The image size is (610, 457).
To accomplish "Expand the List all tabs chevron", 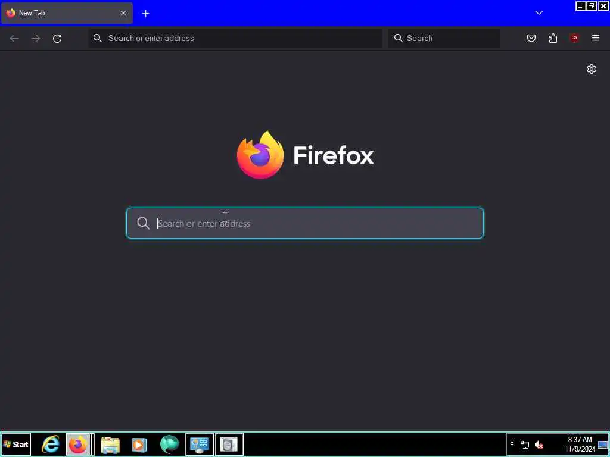I will click(539, 13).
